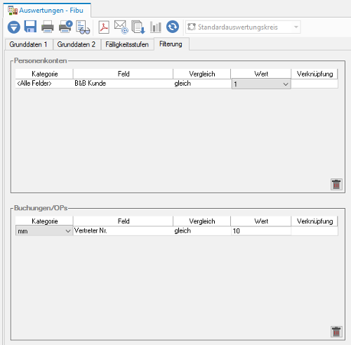Open printer with settings badge icon

click(x=65, y=27)
